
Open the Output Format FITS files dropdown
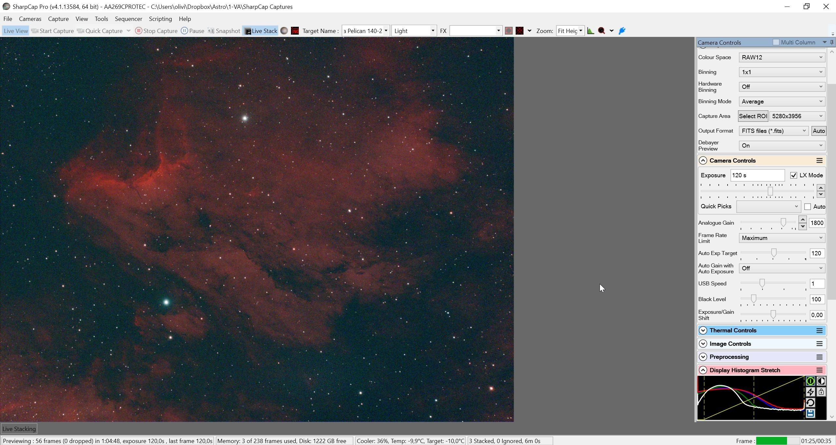[x=774, y=131]
